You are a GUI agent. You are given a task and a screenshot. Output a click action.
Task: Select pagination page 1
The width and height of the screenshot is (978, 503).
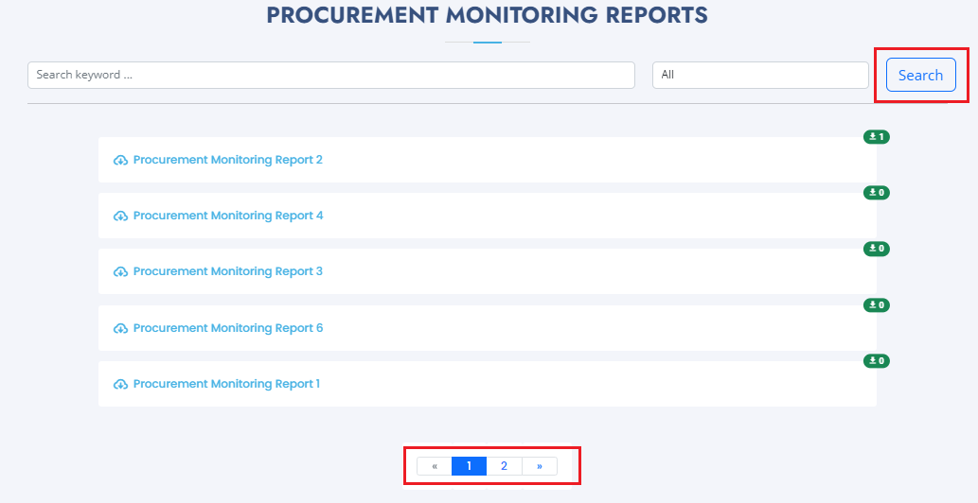coord(469,466)
